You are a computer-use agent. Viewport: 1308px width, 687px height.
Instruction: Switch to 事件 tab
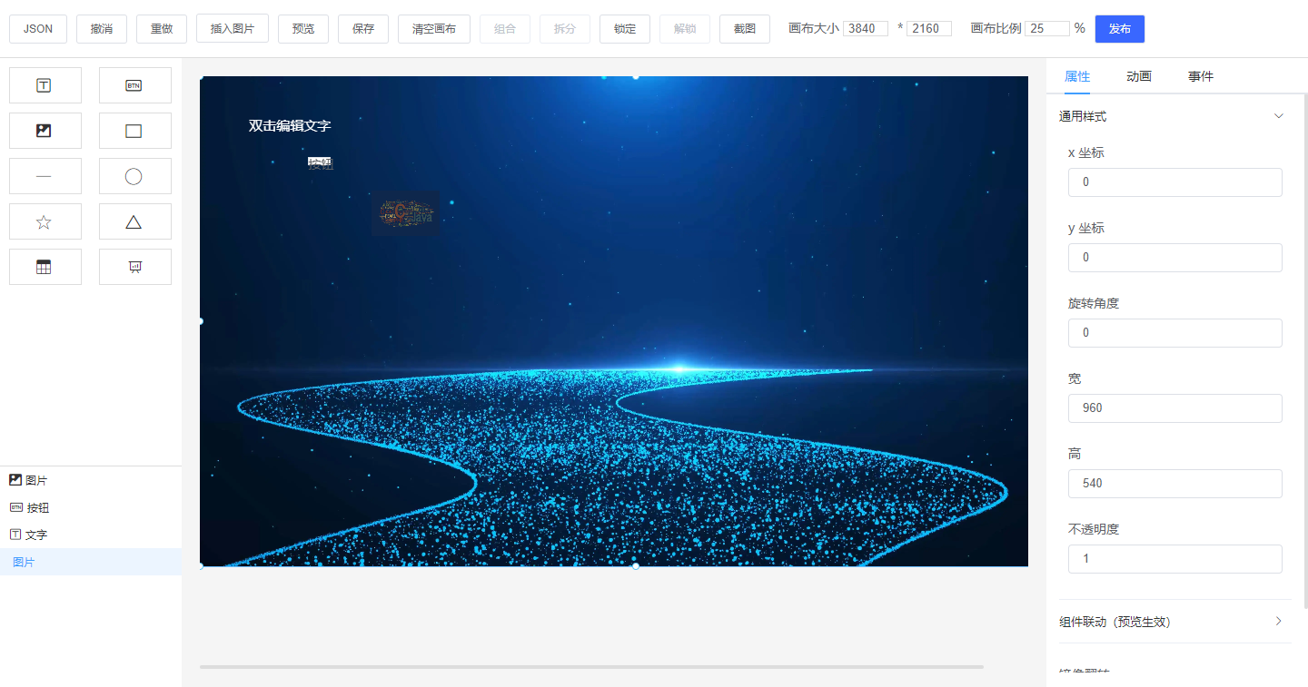(1201, 76)
